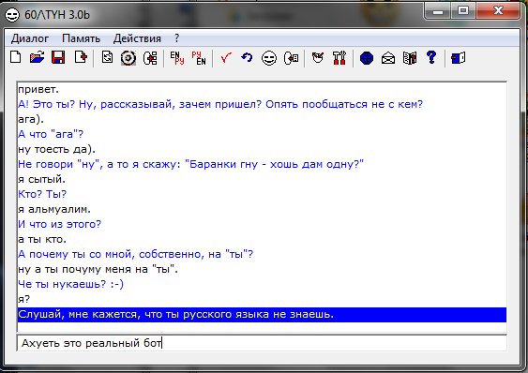Switch to РУ-to-EN translation icon

199,58
